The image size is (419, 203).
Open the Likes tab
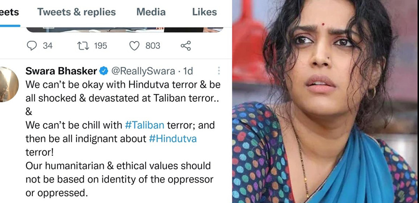click(x=204, y=12)
